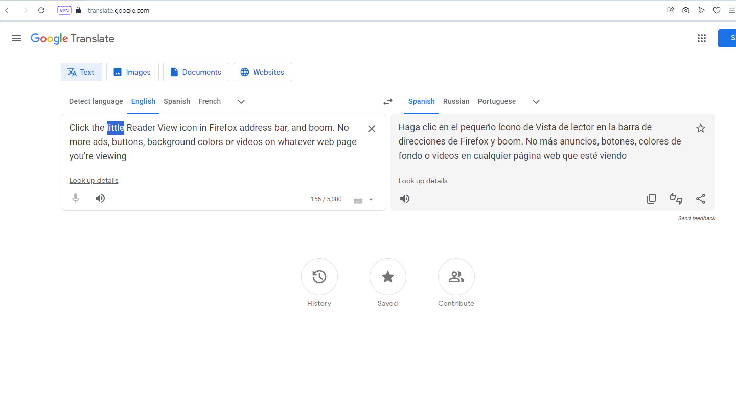
Task: Click the highlighted word "little"
Action: (116, 128)
